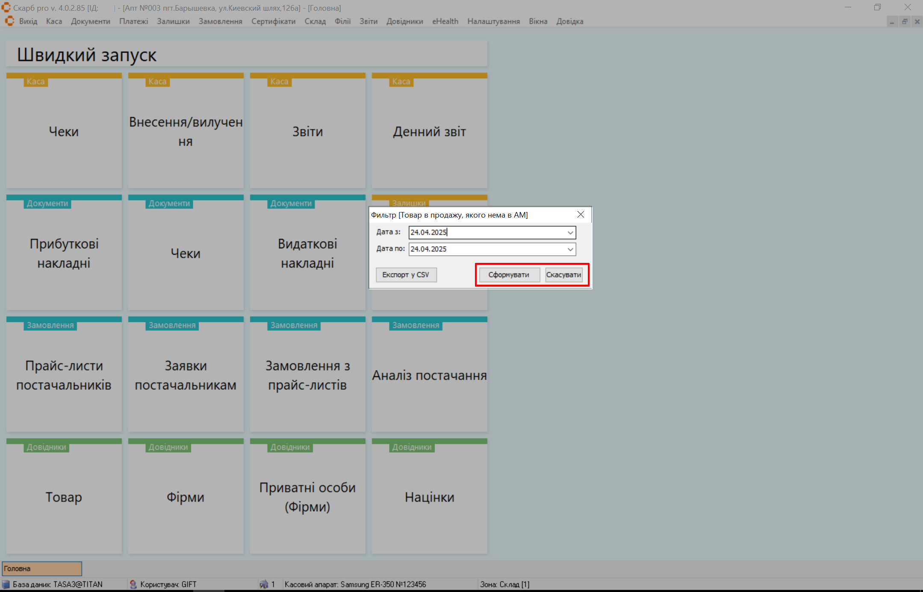The height and width of the screenshot is (592, 923).
Task: Click the Експорт у CSV button
Action: [x=406, y=275]
